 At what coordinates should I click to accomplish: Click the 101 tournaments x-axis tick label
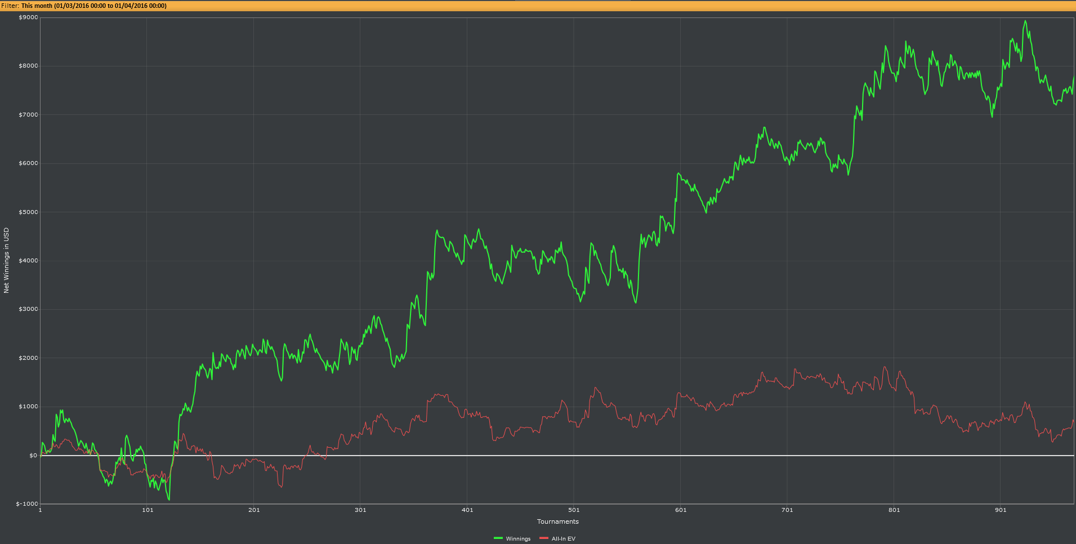[x=148, y=510]
